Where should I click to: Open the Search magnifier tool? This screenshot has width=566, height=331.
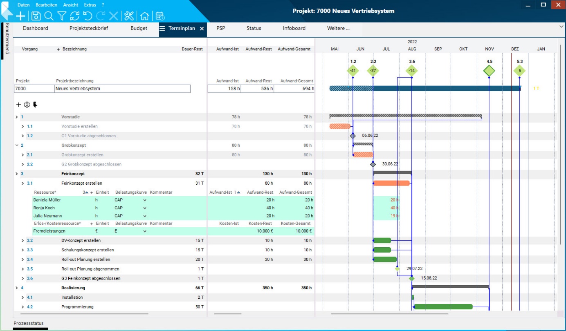(x=49, y=16)
